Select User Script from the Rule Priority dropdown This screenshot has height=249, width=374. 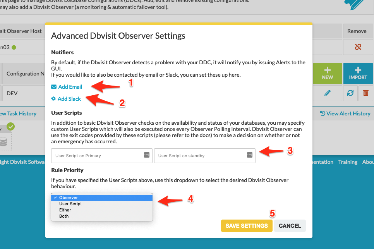(70, 204)
